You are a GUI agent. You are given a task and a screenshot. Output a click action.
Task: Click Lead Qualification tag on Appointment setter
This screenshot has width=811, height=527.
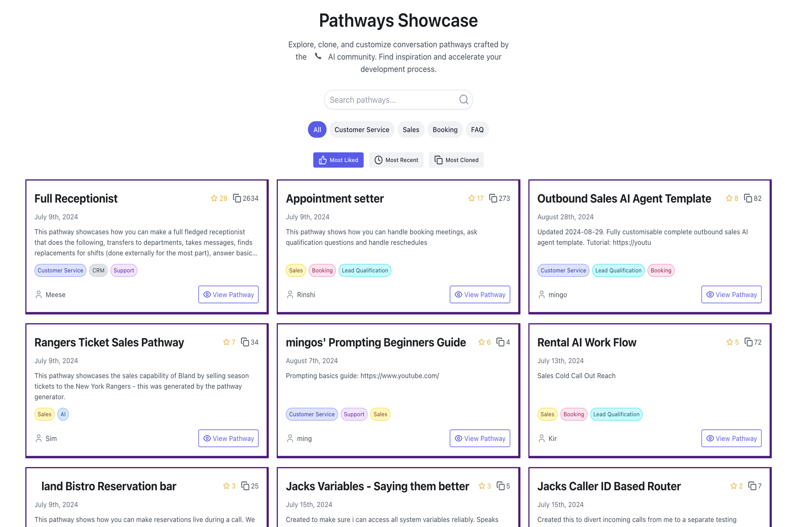(365, 271)
